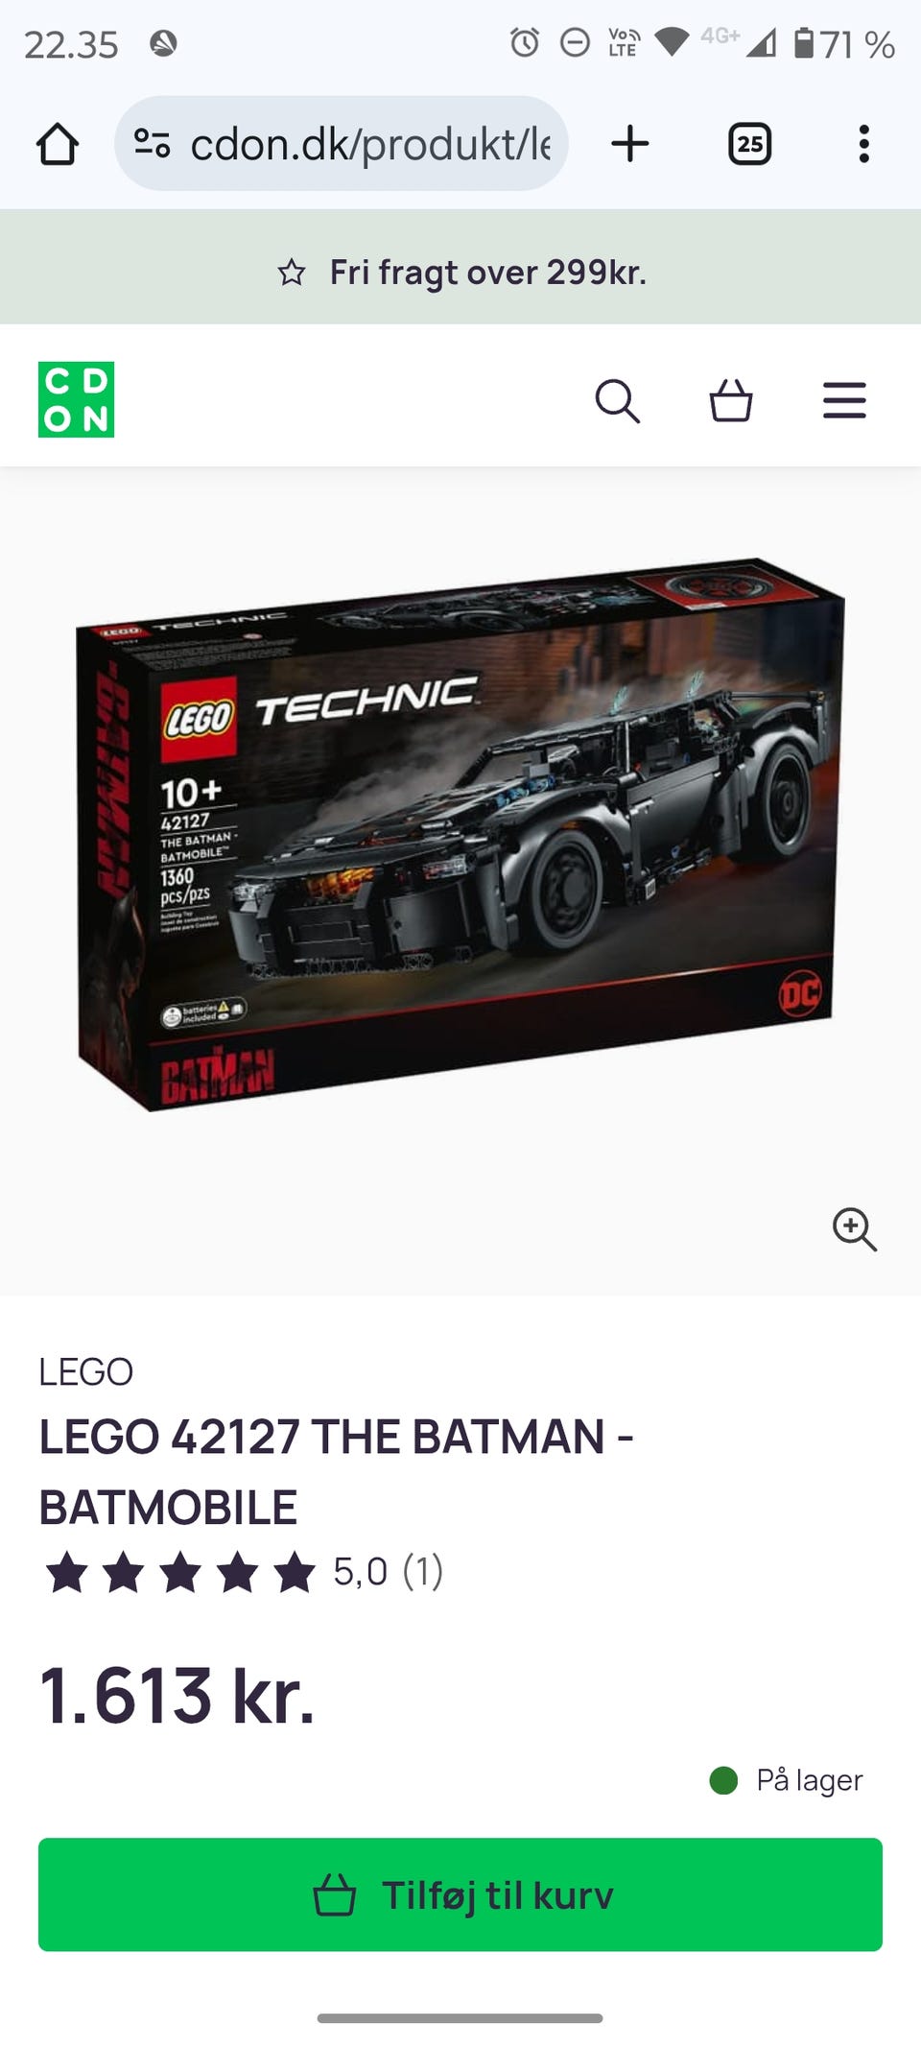Tap the star icon in shipping banner

292,274
